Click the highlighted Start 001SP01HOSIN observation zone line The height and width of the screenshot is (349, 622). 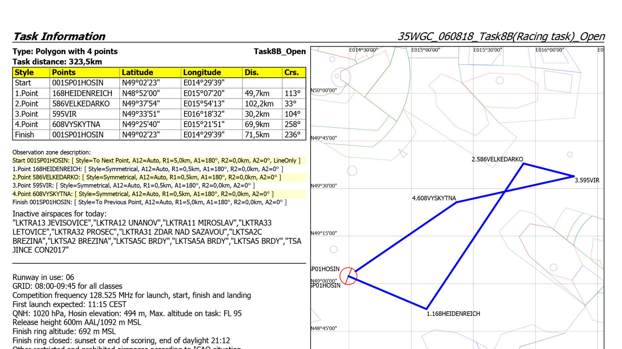(156, 161)
